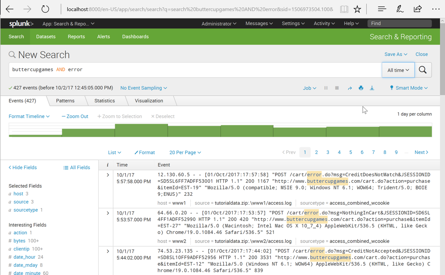445x275 pixels.
Task: Switch to the Statistics tab
Action: [105, 101]
